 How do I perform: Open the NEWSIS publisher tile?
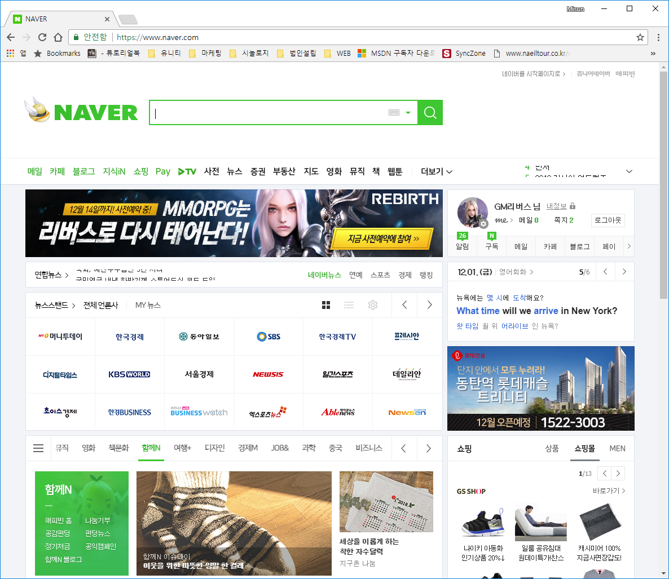[x=269, y=374]
